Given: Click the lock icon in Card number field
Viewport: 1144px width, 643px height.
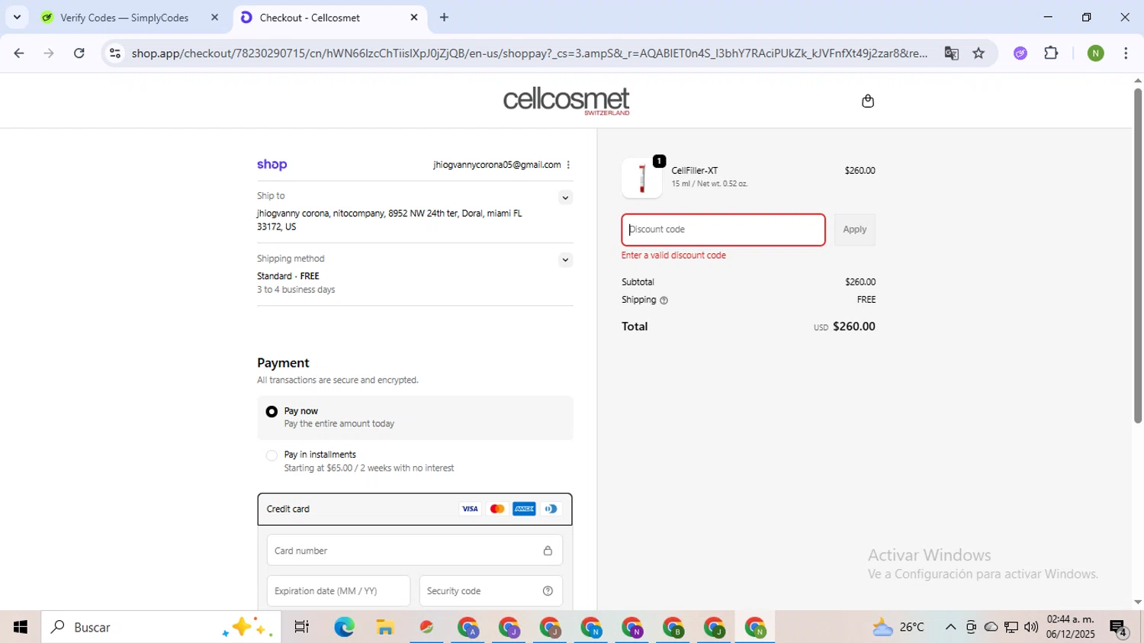Looking at the screenshot, I should 548,551.
